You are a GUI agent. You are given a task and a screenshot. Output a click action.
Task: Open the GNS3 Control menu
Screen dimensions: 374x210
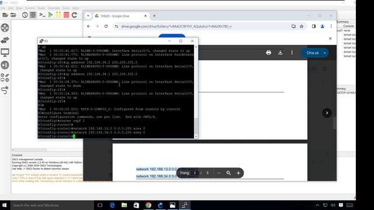click(x=30, y=8)
